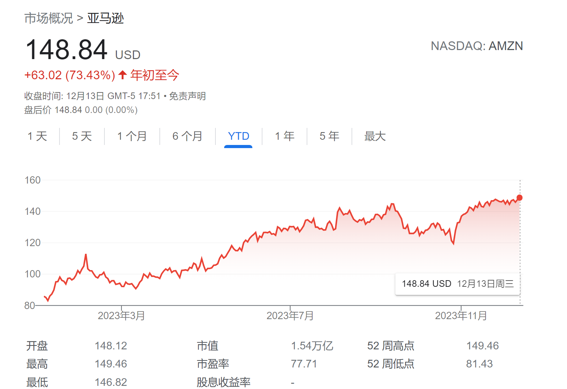
Task: Click the 开盘 label
Action: point(37,346)
